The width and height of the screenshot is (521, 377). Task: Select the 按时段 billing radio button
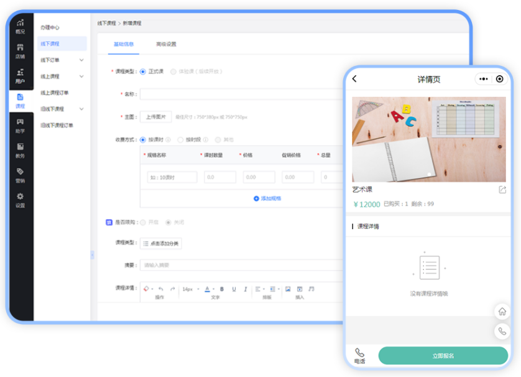tap(180, 139)
